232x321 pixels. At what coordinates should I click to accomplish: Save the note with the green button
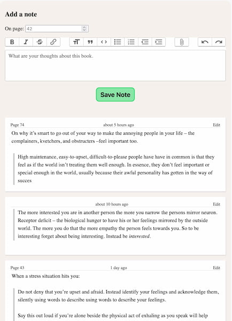point(115,95)
